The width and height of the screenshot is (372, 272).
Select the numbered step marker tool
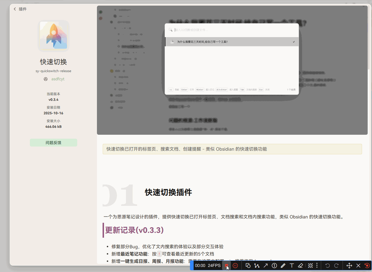click(x=274, y=265)
